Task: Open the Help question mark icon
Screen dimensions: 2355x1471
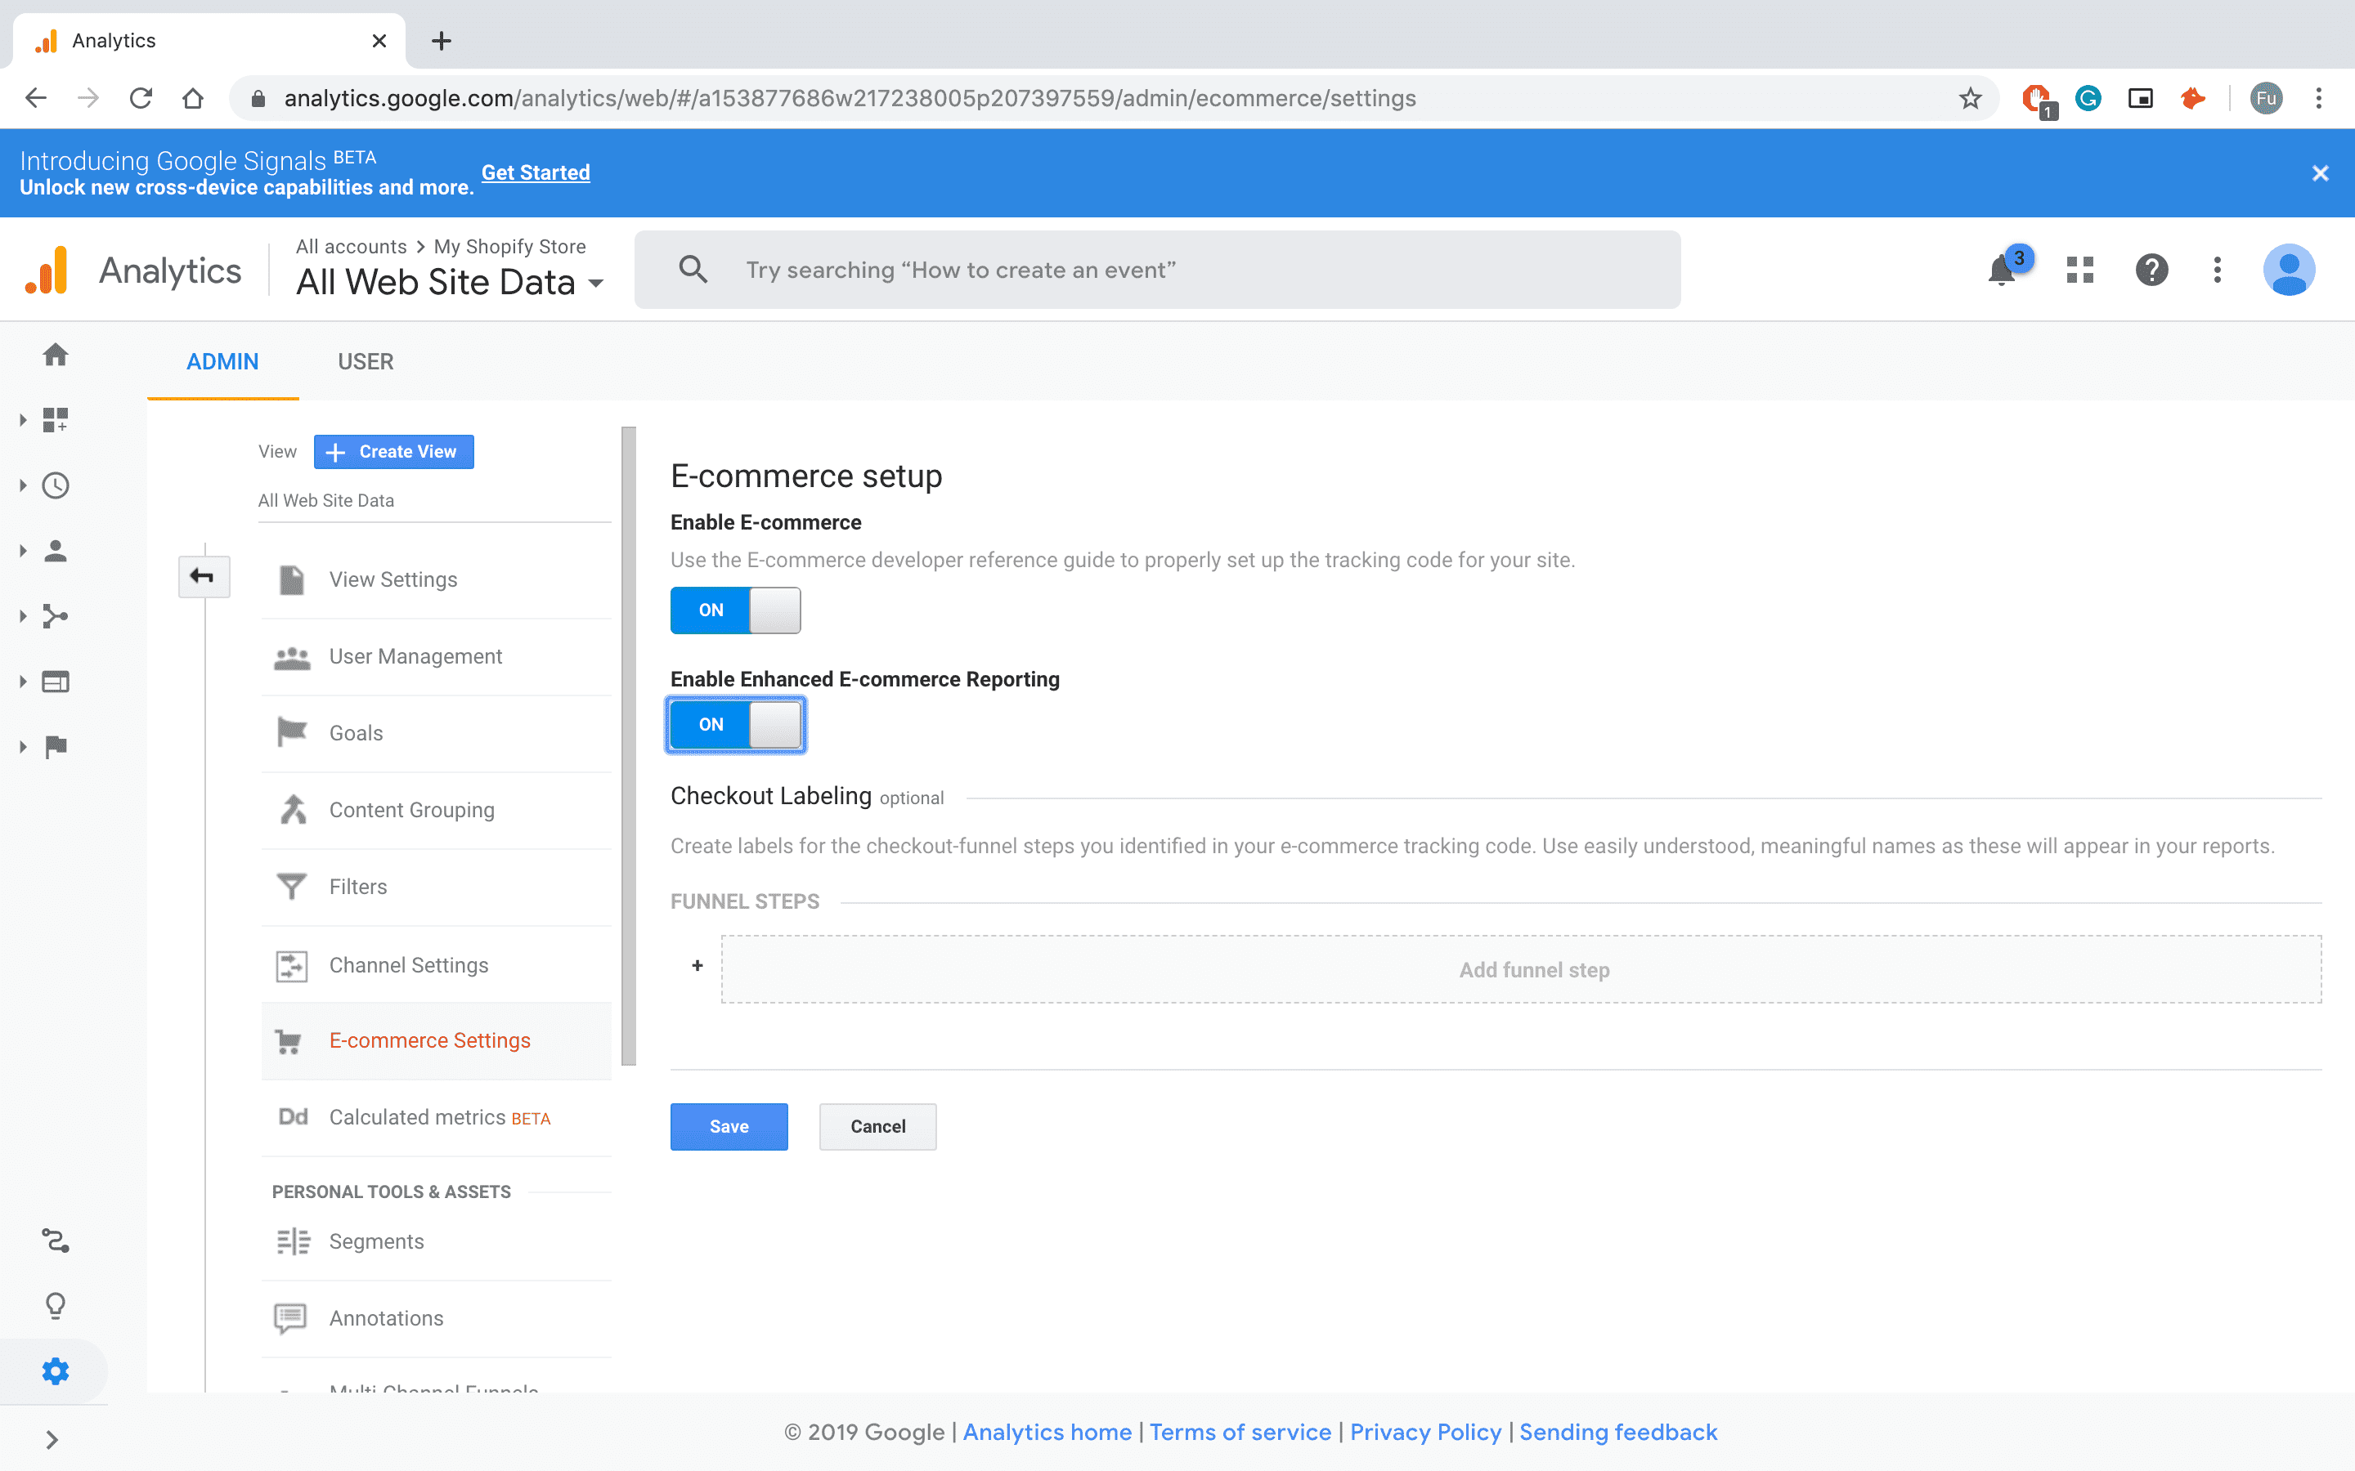Action: pyautogui.click(x=2151, y=270)
